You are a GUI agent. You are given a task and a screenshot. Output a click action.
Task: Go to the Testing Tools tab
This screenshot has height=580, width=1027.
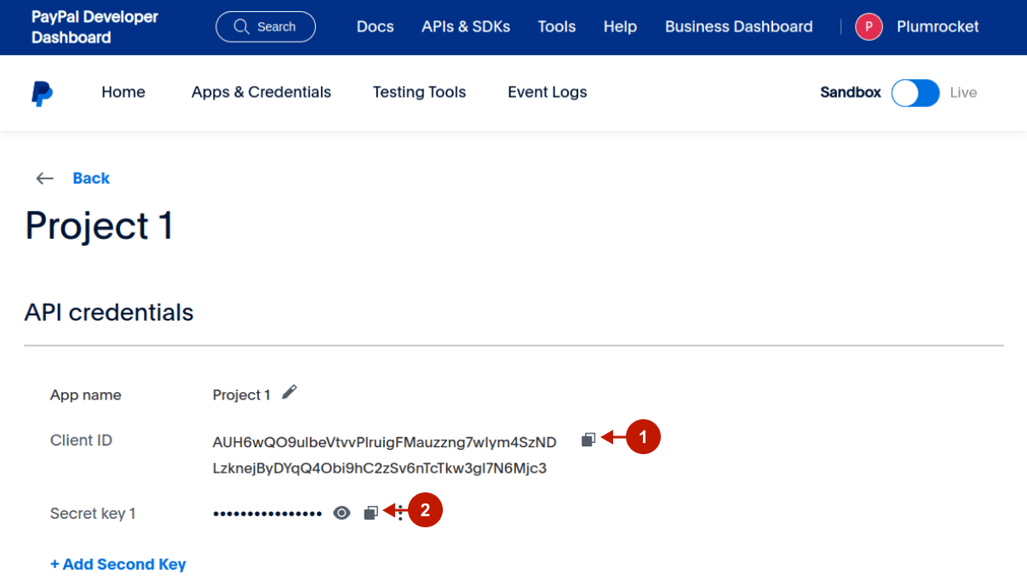[x=419, y=93]
